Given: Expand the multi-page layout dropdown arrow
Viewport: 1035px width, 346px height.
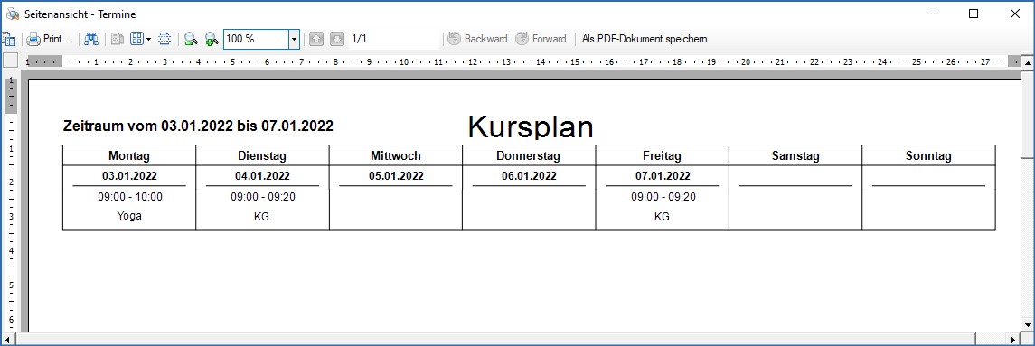Looking at the screenshot, I should point(148,39).
